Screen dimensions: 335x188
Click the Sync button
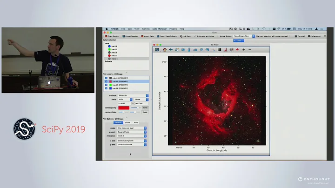coord(145,107)
